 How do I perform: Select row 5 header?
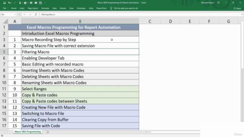pyautogui.click(x=4, y=52)
